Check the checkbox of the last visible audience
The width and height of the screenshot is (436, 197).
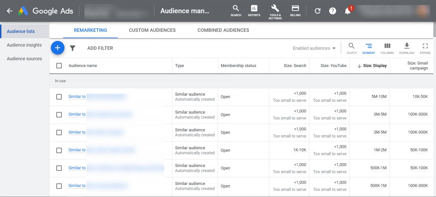coord(59,186)
